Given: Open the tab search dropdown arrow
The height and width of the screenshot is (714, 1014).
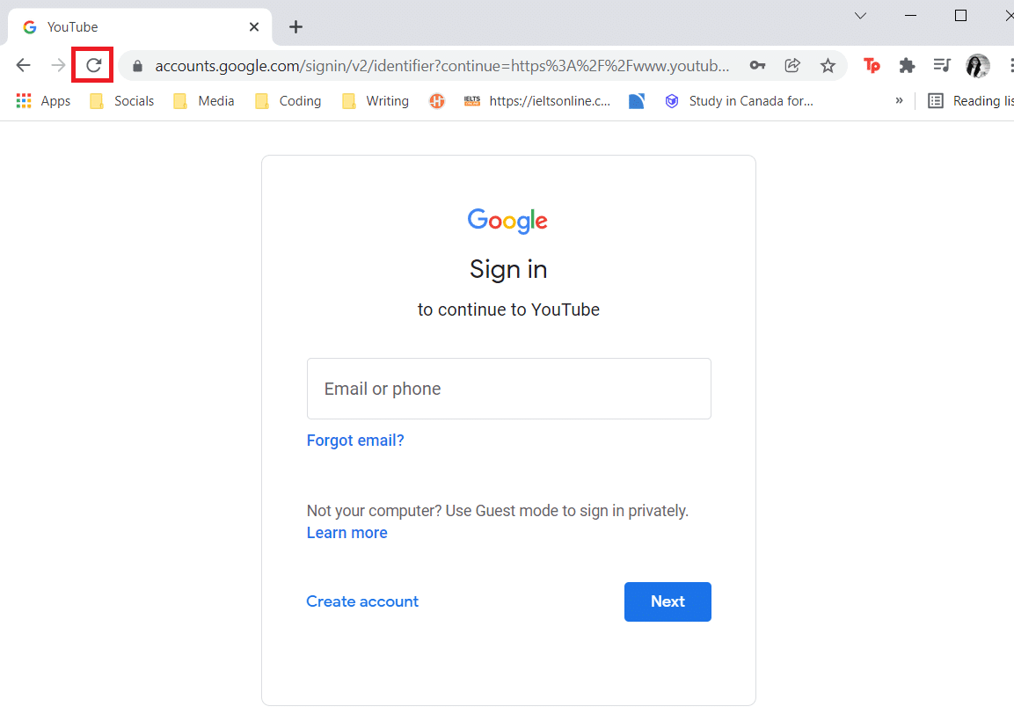Looking at the screenshot, I should (x=860, y=16).
